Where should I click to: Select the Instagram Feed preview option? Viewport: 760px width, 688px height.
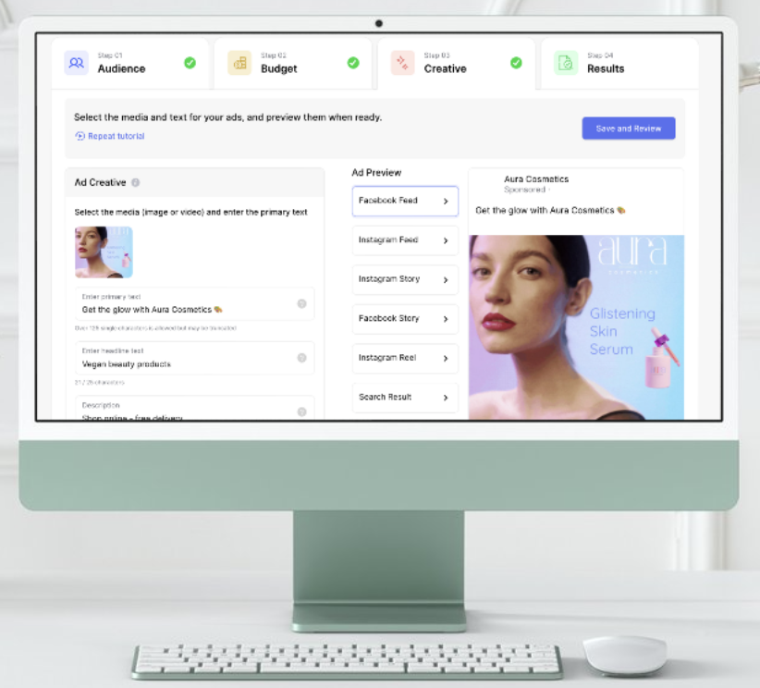pos(405,240)
